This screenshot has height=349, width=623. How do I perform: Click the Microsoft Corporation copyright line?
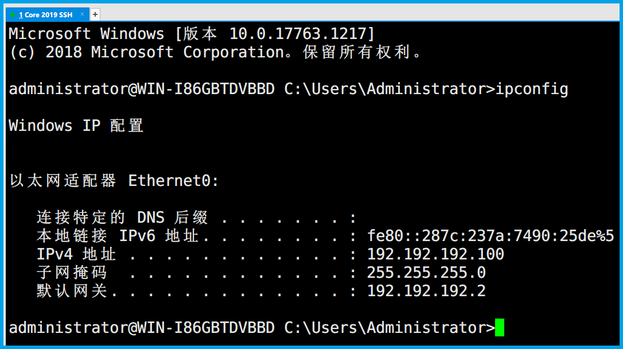215,52
